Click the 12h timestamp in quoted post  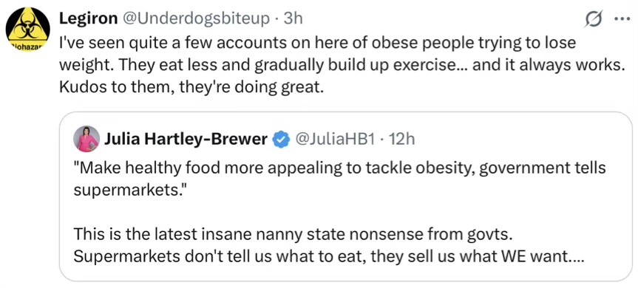click(x=401, y=140)
